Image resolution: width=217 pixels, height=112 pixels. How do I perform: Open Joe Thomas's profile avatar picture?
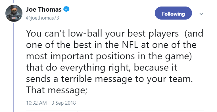coord(14,13)
